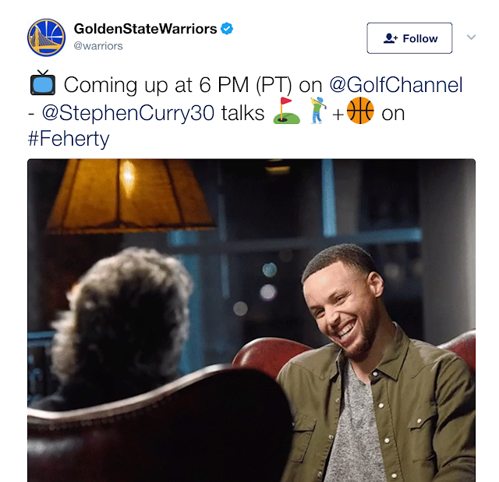Click the dark leather chair back
Screen dimensions: 499x482
[159, 425]
